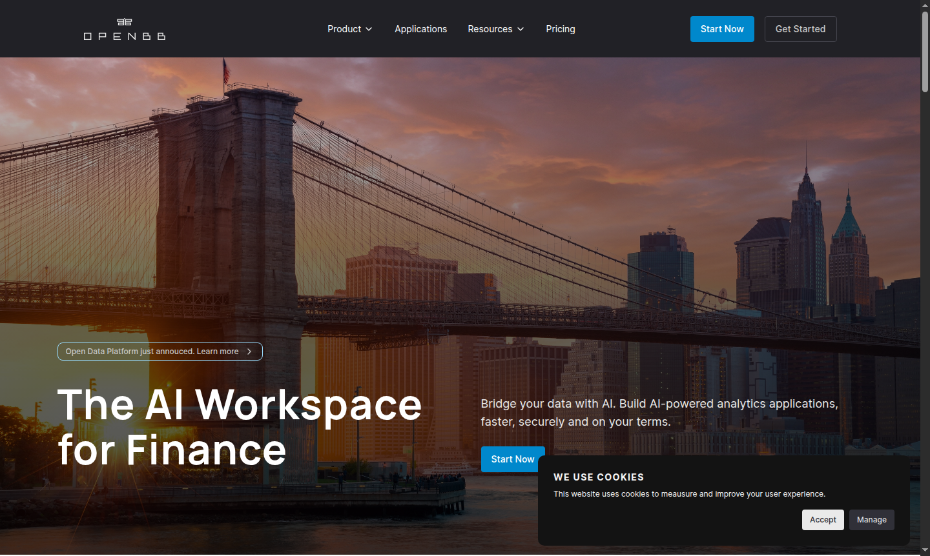This screenshot has height=556, width=930.
Task: Manage cookie preferences
Action: (871, 520)
